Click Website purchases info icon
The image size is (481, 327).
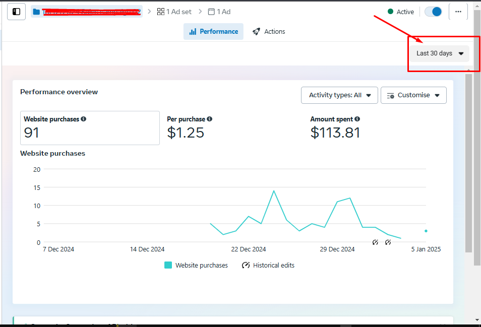84,119
